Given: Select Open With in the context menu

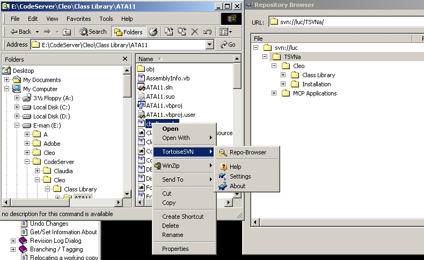Looking at the screenshot, I should coord(184,138).
